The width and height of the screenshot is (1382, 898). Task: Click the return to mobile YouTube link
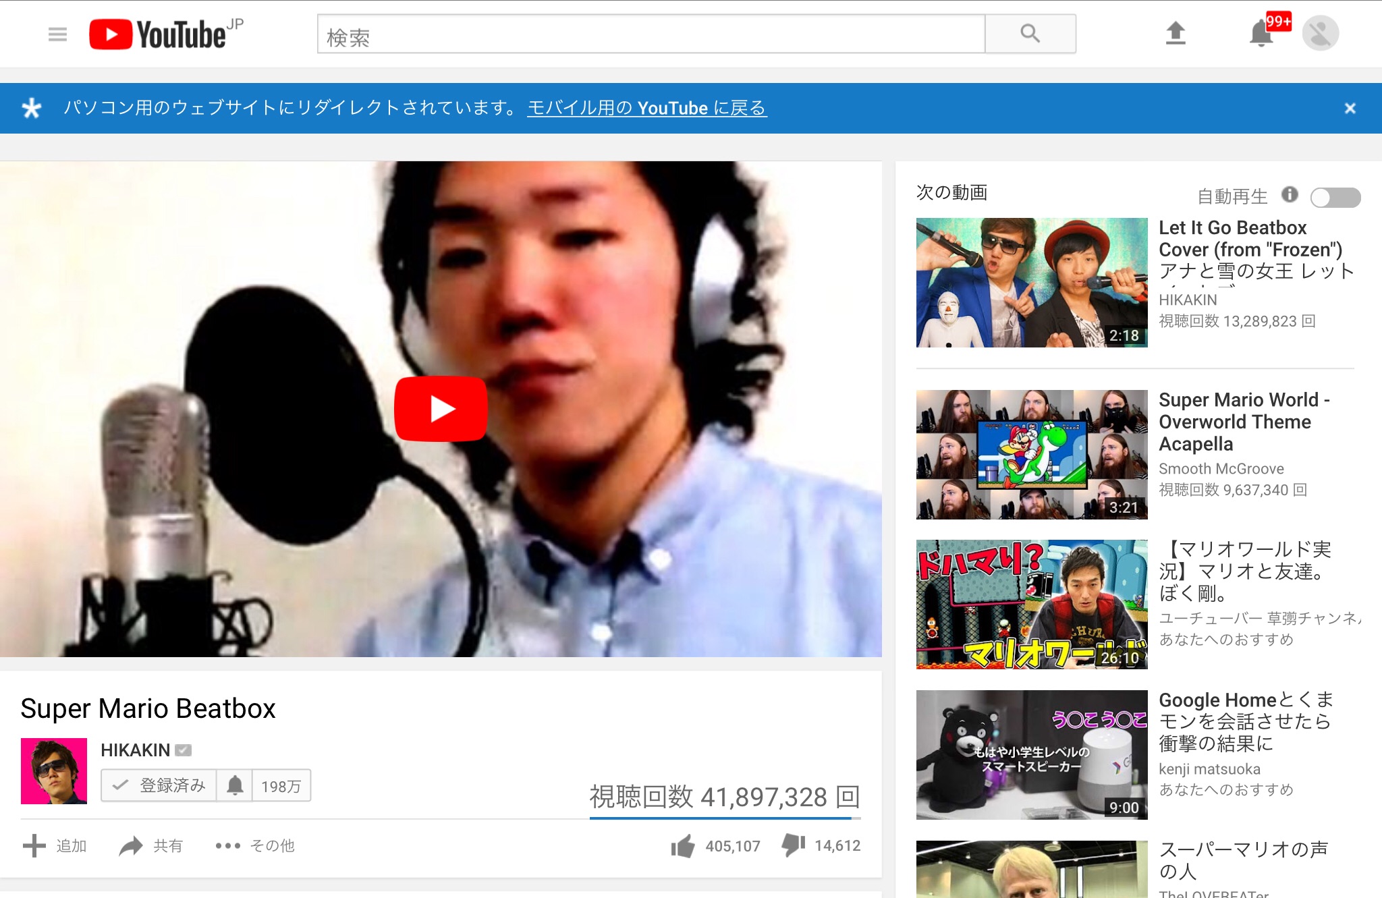[646, 108]
